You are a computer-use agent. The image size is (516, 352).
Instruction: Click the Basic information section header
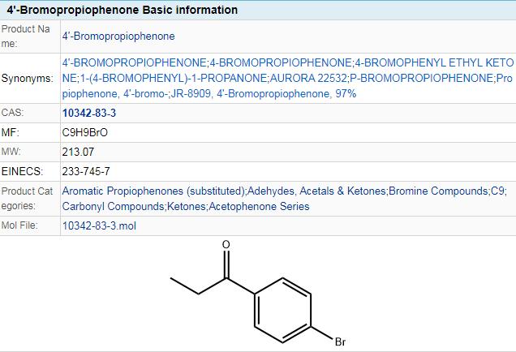(123, 10)
